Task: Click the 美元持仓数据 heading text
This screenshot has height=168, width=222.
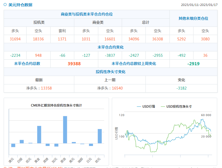Action: 20,5
